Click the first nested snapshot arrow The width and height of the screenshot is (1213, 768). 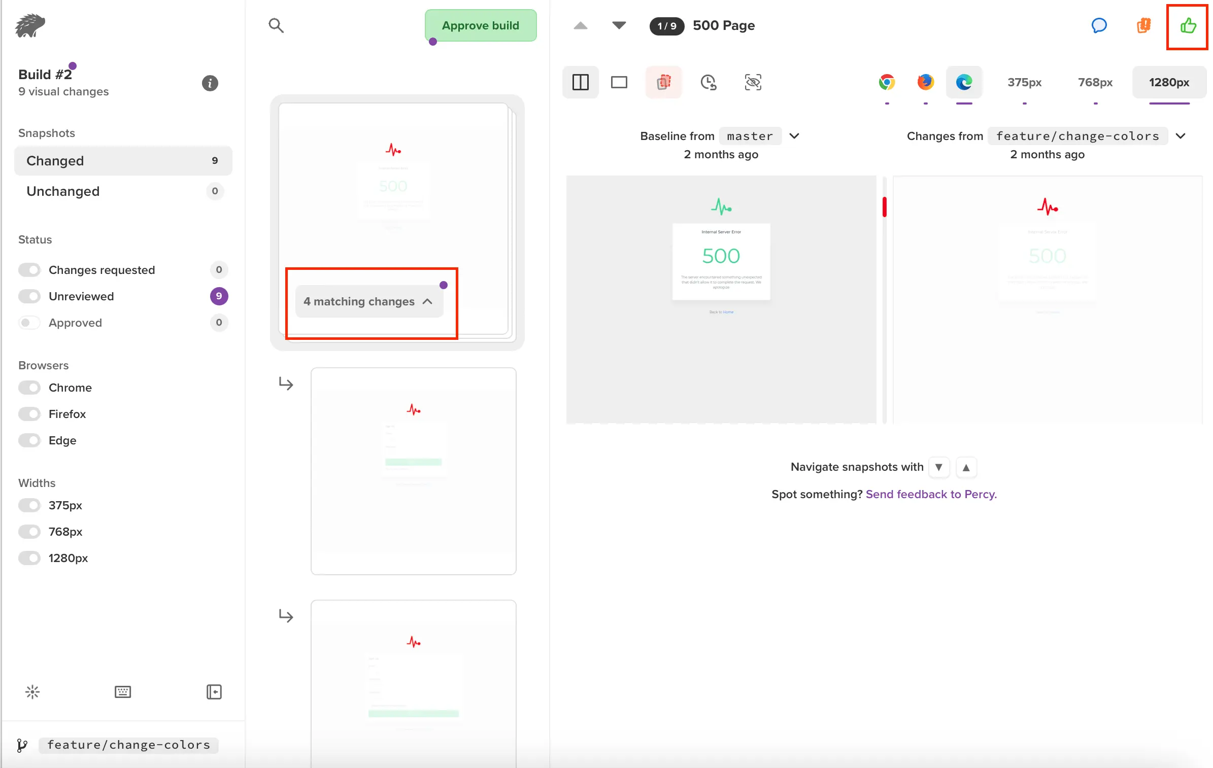(x=286, y=383)
